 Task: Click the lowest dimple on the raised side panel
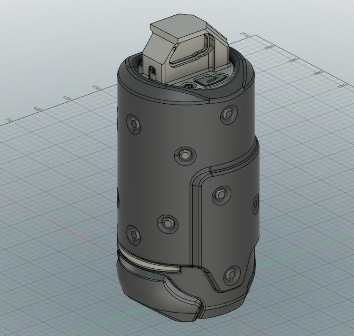click(232, 275)
